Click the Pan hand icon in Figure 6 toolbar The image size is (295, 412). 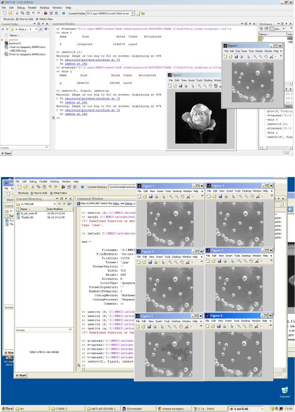coord(251,326)
